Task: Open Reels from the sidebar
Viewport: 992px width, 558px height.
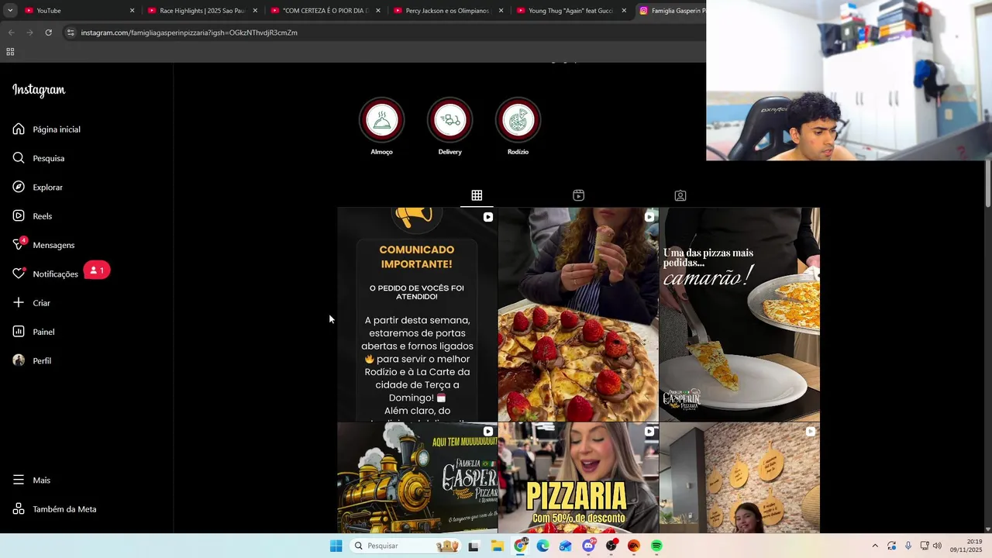Action: click(33, 216)
